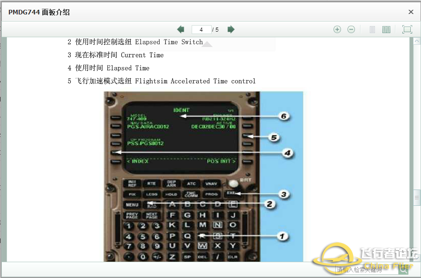Click the MENU key on the CDU keypad

(x=132, y=204)
